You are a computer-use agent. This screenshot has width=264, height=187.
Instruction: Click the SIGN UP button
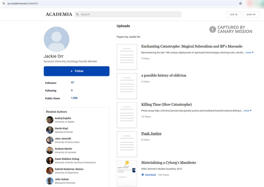(x=251, y=14)
